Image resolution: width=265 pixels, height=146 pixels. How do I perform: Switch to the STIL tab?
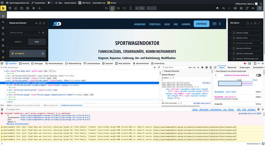37,42
